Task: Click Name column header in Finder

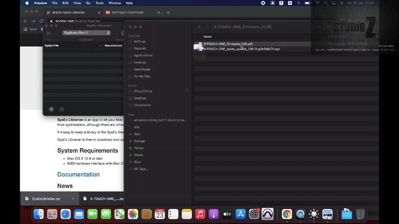Action: tap(208, 37)
